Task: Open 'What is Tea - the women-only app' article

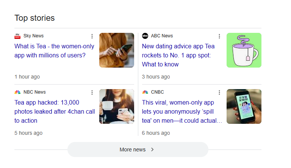Action: (x=55, y=51)
